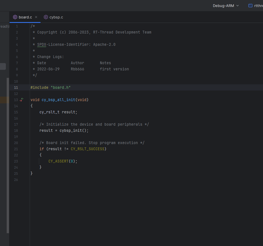Close the board.c editor tab
Screen dimensions: 263x246
tap(36, 17)
